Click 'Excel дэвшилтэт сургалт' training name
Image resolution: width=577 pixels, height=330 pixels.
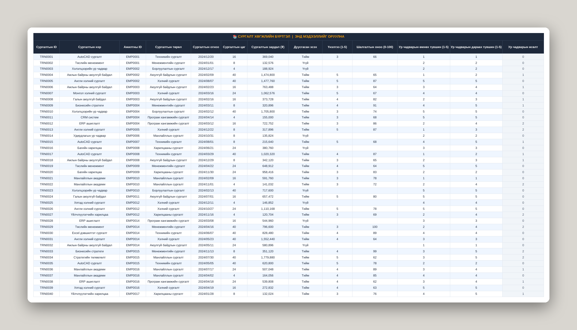pyautogui.click(x=89, y=233)
